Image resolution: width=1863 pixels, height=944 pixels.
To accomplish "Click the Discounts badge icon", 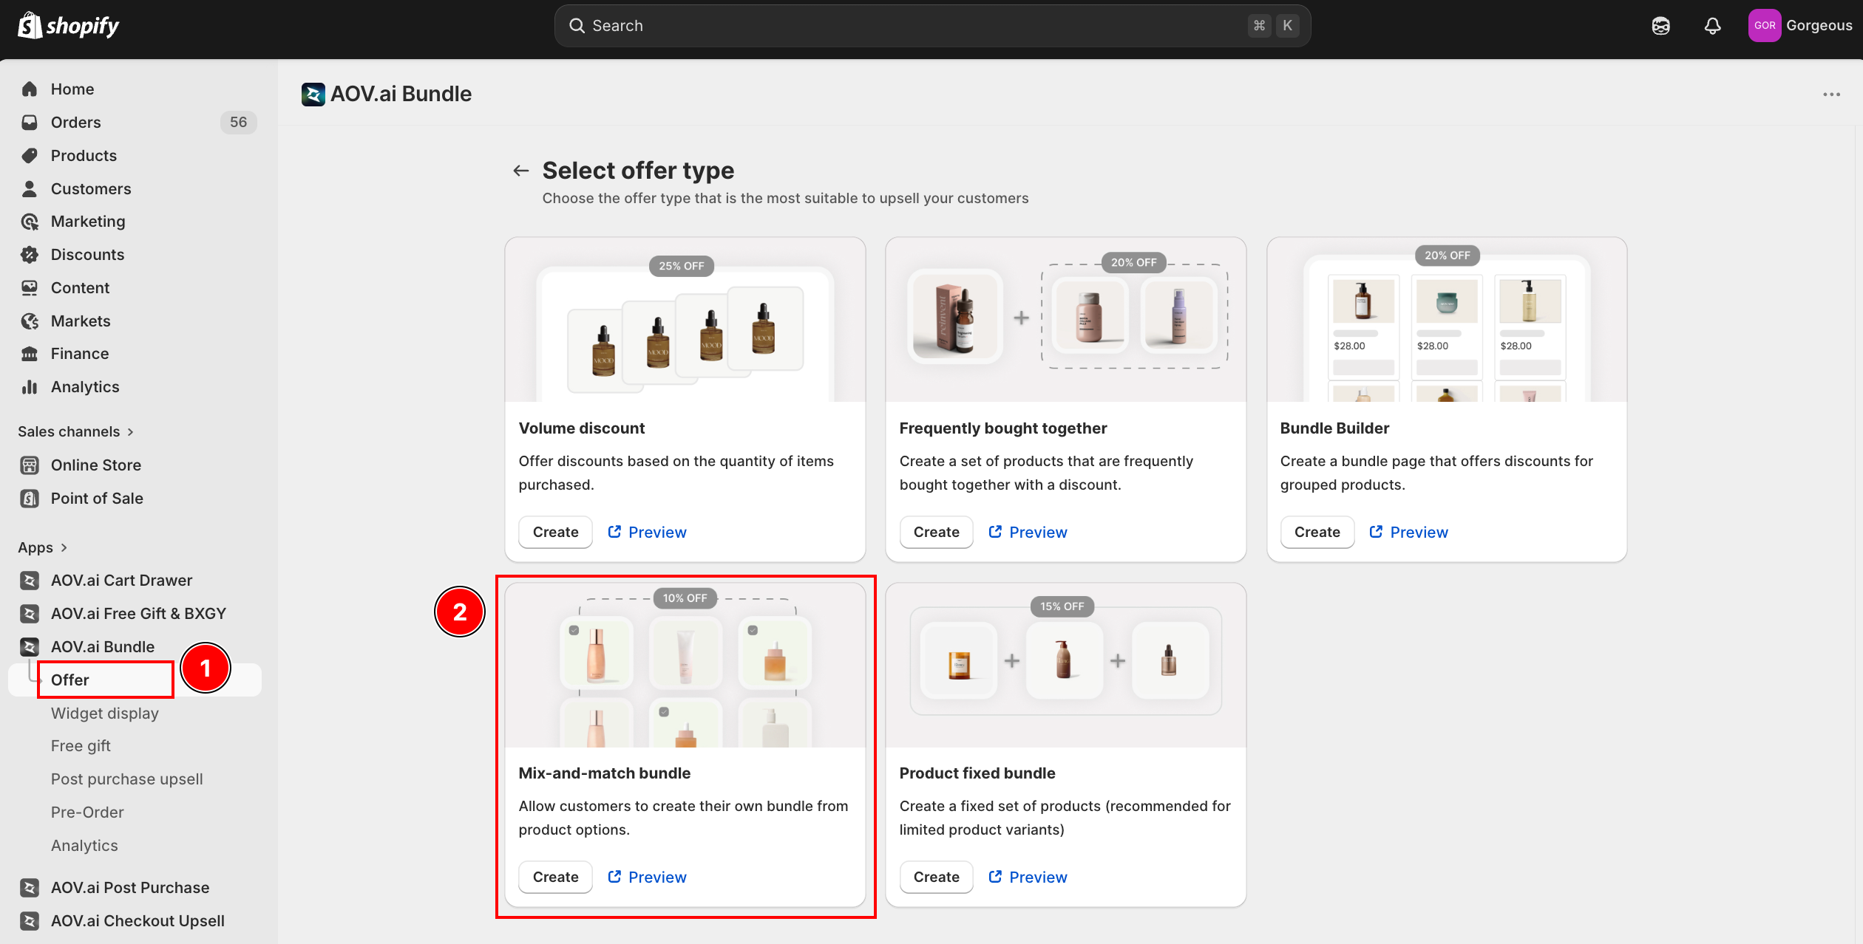I will [x=30, y=255].
